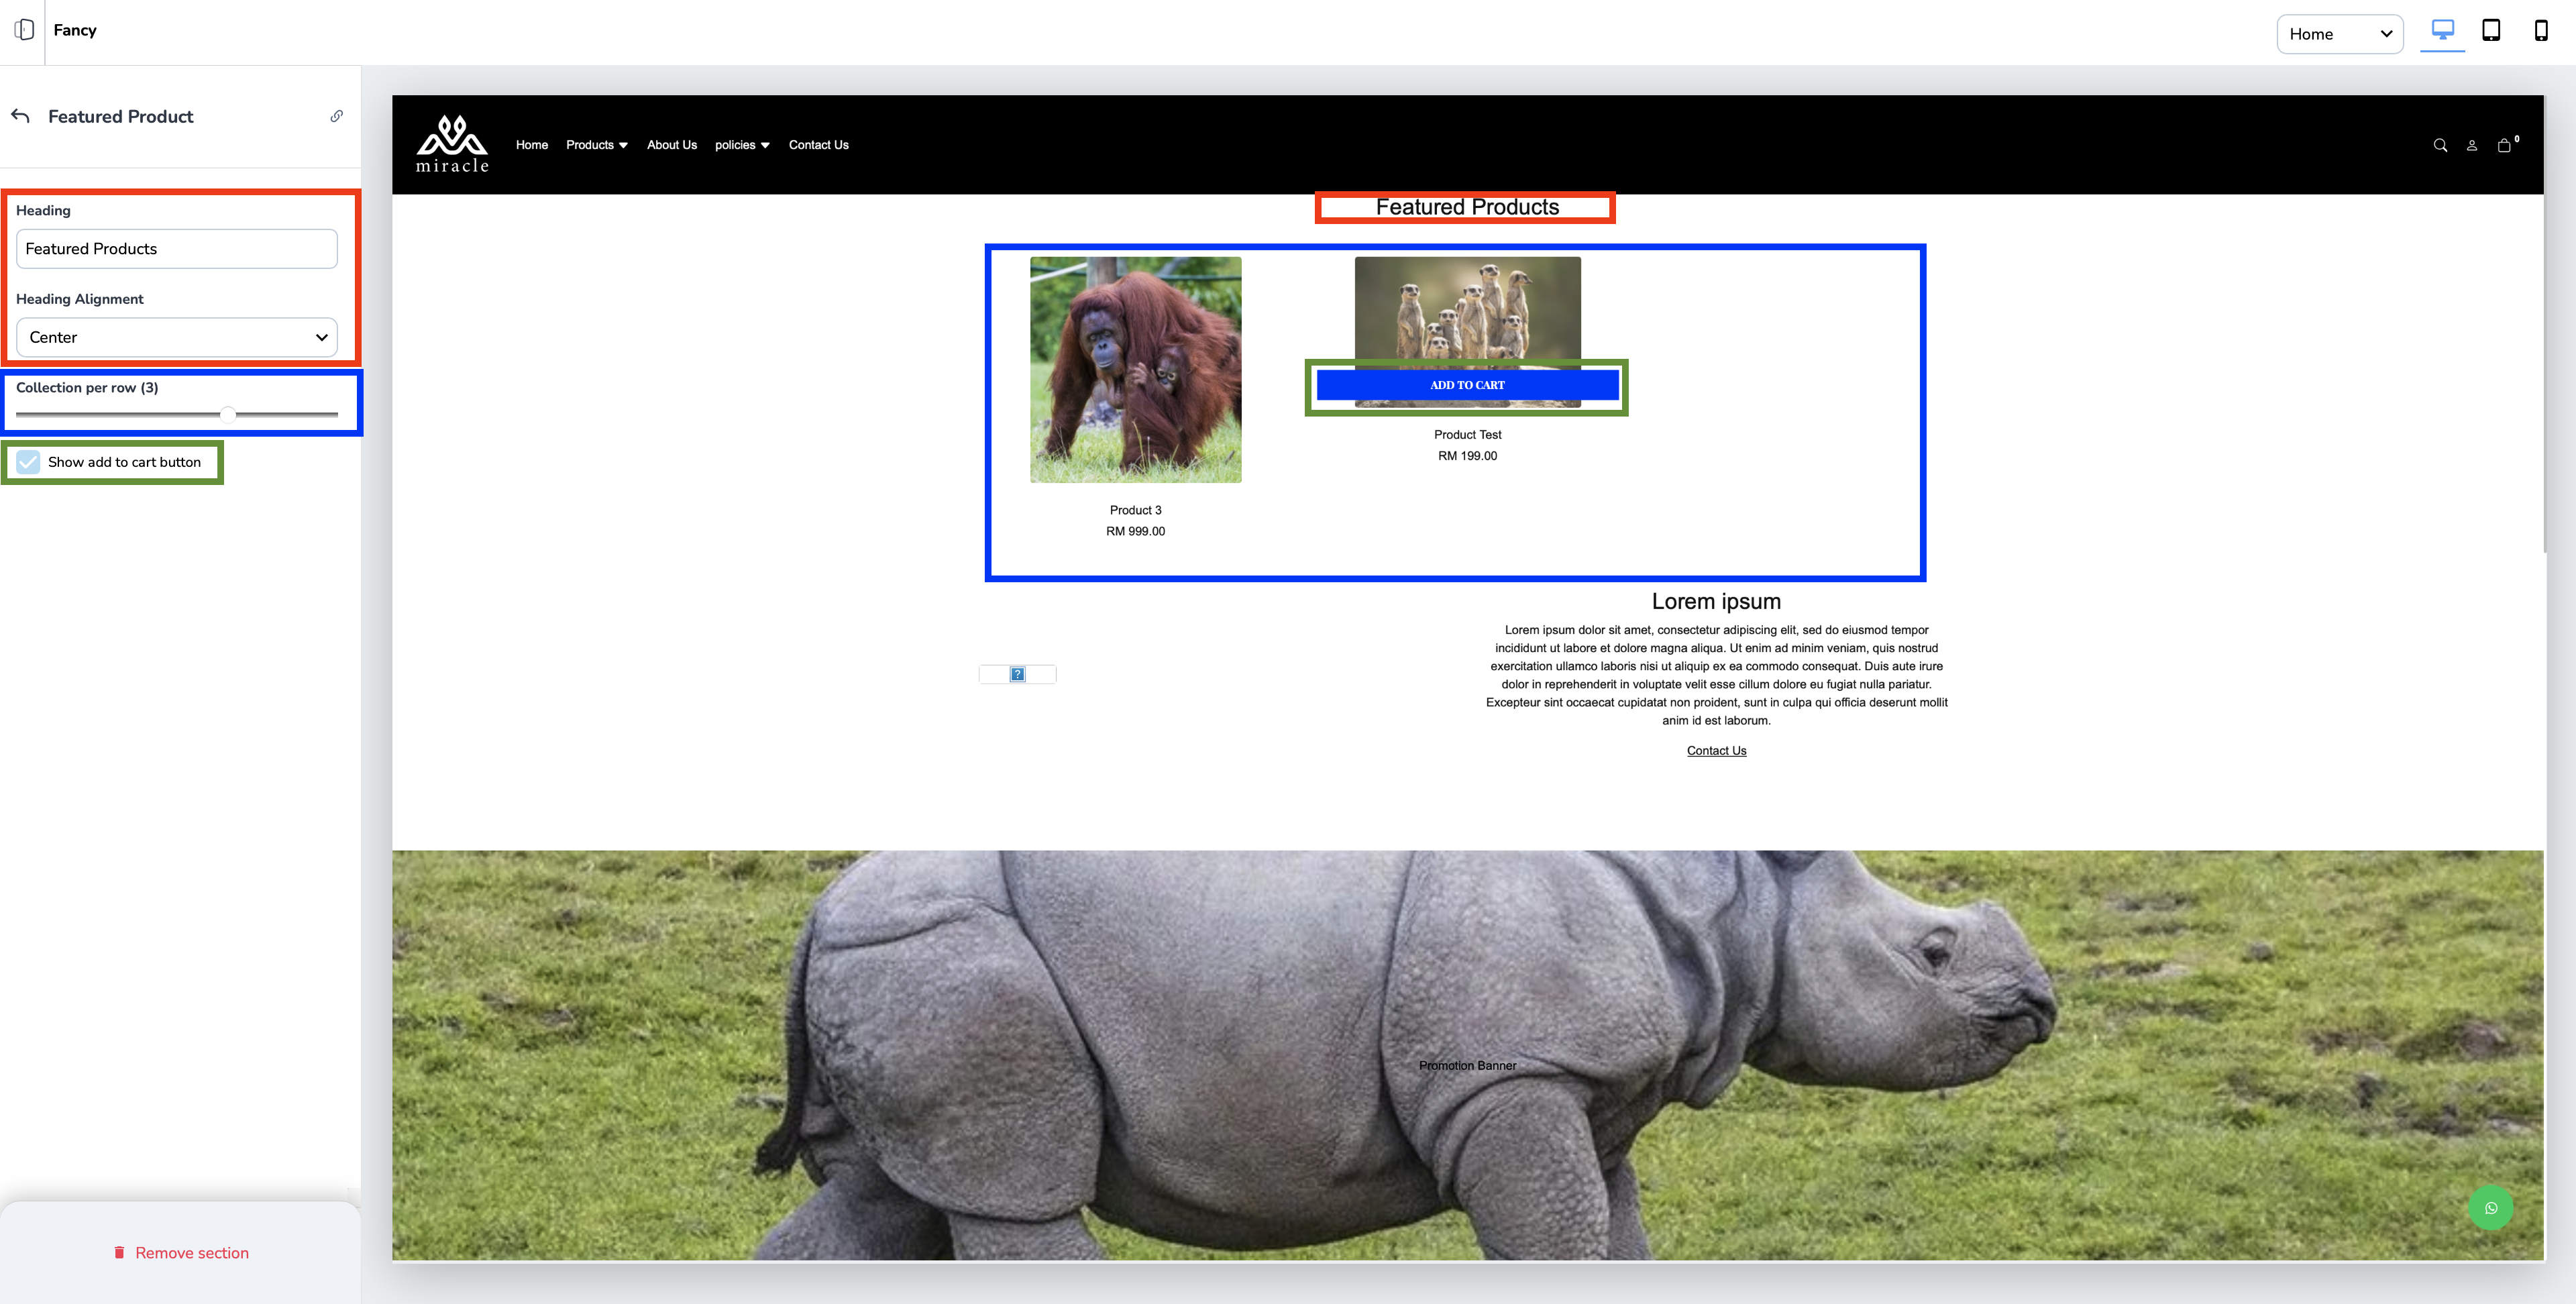This screenshot has height=1304, width=2576.
Task: Click the green WhatsApp chat bubble
Action: coord(2490,1208)
